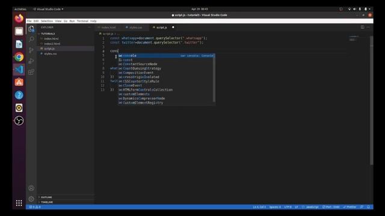
Task: Click the errors and warnings status indicator
Action: (x=35, y=207)
